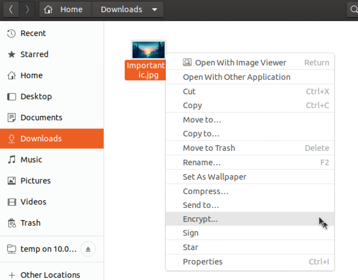Expand the Downloads path dropdown arrow

point(155,9)
